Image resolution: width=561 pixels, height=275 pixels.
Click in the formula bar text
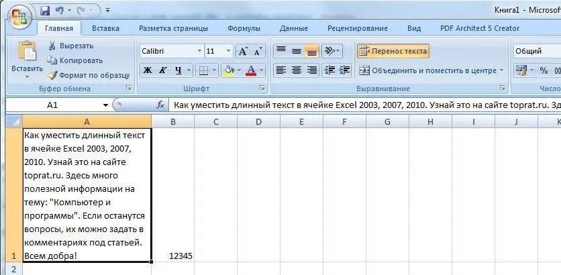tap(365, 105)
